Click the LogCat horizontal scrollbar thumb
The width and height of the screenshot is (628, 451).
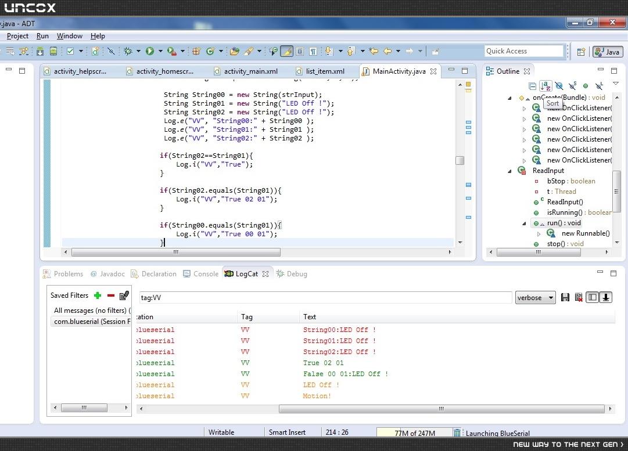click(442, 409)
